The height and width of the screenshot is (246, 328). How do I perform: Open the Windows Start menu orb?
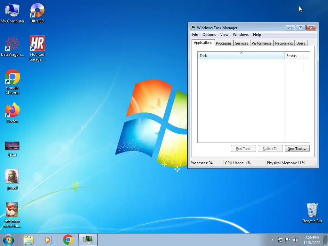click(9, 240)
